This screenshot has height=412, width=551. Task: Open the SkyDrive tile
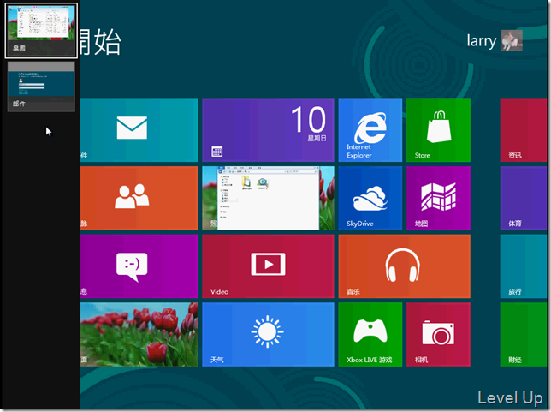(x=370, y=198)
